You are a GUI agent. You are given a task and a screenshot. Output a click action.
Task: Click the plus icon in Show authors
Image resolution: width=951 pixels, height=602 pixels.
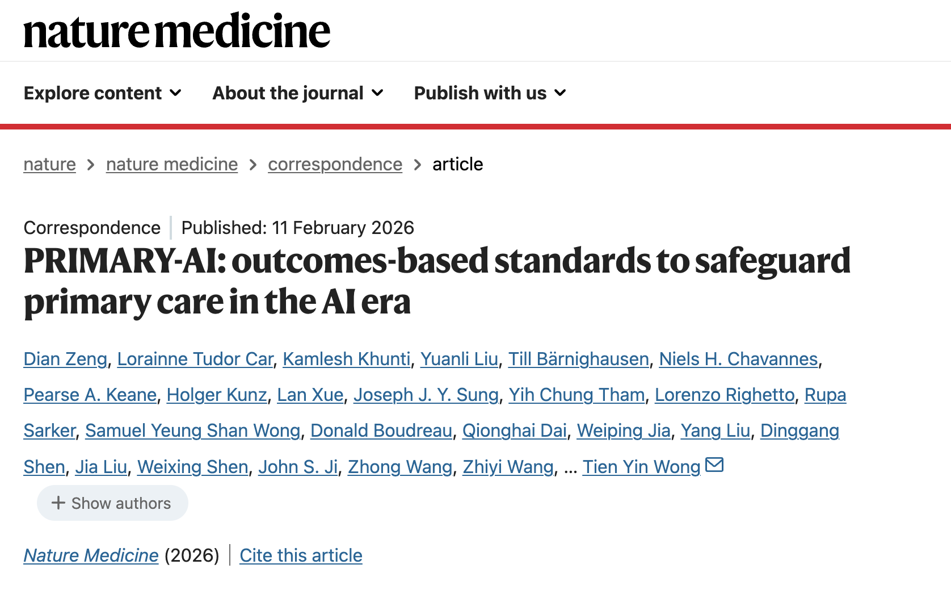pos(58,503)
